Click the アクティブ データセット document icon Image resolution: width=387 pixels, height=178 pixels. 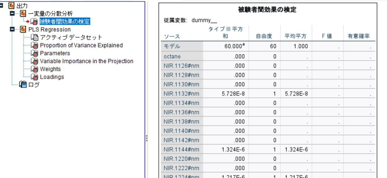35,38
